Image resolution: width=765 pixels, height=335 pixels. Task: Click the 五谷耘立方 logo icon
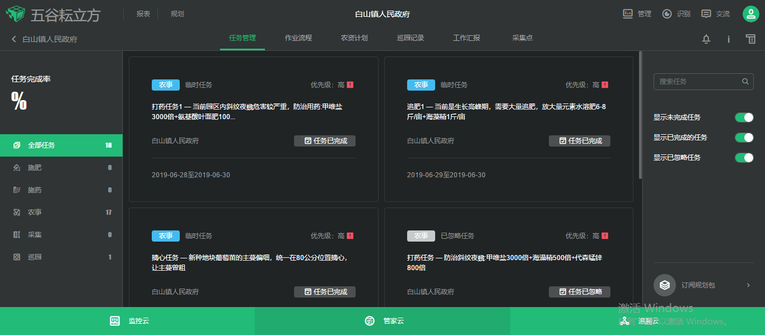(x=15, y=14)
